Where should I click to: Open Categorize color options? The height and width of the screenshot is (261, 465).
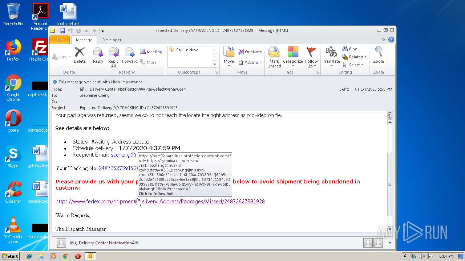(x=293, y=57)
